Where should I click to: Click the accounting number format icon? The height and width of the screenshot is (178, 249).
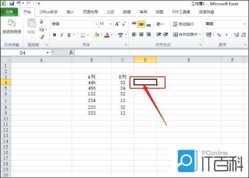[209, 34]
